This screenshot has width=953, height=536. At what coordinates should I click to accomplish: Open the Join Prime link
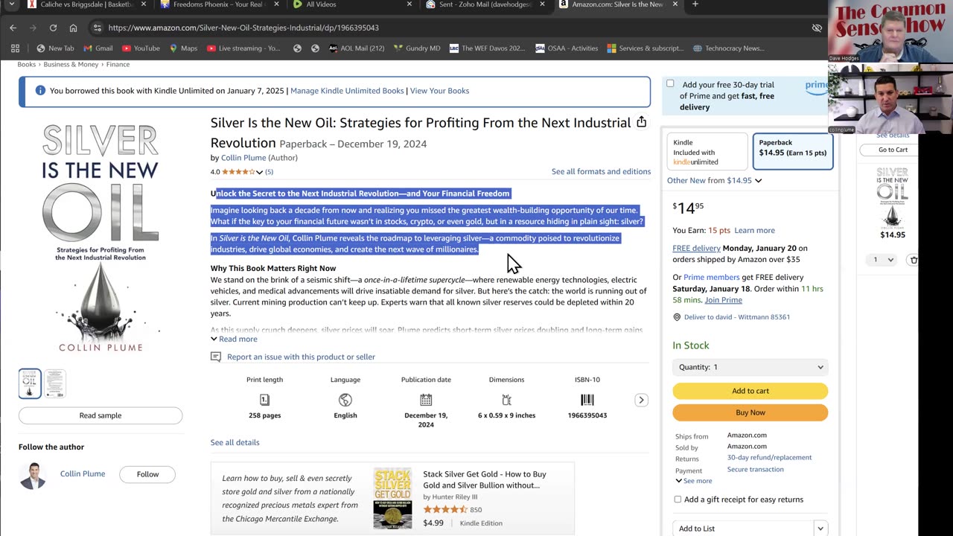click(x=723, y=300)
